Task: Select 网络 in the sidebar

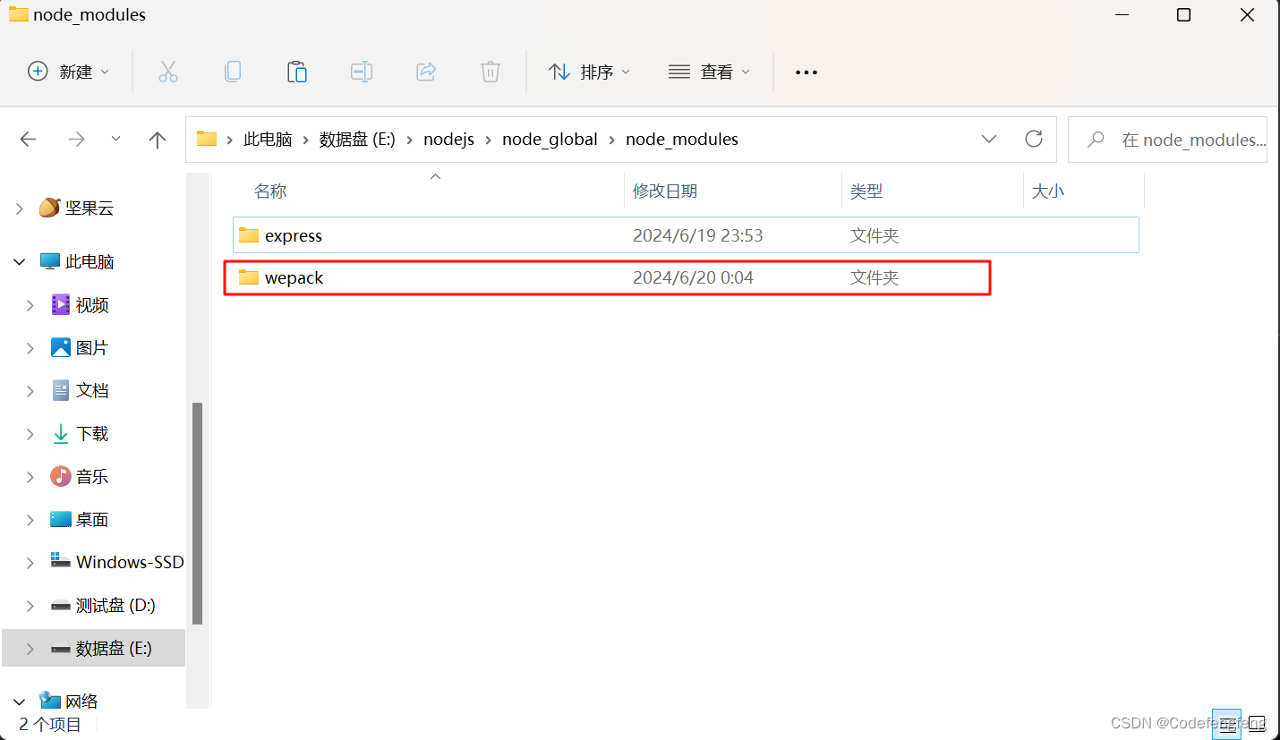Action: pyautogui.click(x=81, y=702)
